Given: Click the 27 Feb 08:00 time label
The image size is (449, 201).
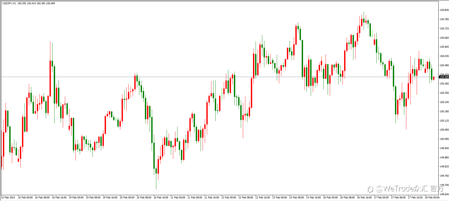Looking at the screenshot, I should 398,198.
